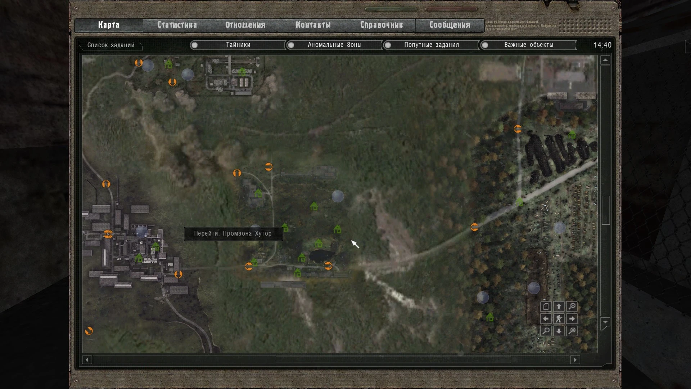Click the orange marker on the diagonal cemetery road

tap(474, 227)
